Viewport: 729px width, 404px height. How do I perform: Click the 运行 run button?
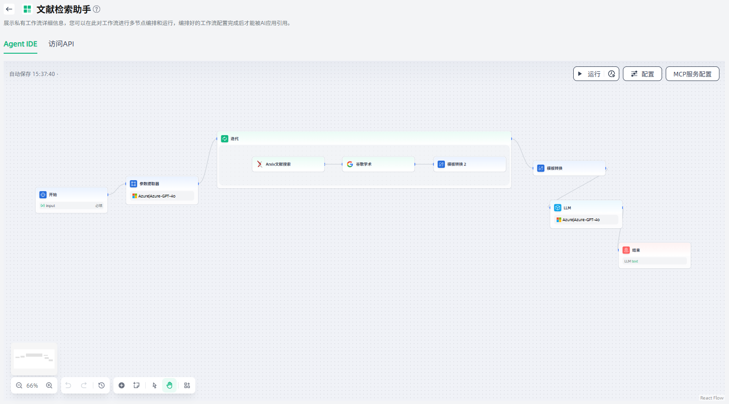(x=590, y=74)
